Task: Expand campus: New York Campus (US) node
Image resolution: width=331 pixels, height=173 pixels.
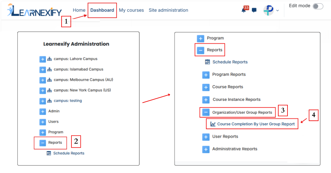Action: (43, 91)
